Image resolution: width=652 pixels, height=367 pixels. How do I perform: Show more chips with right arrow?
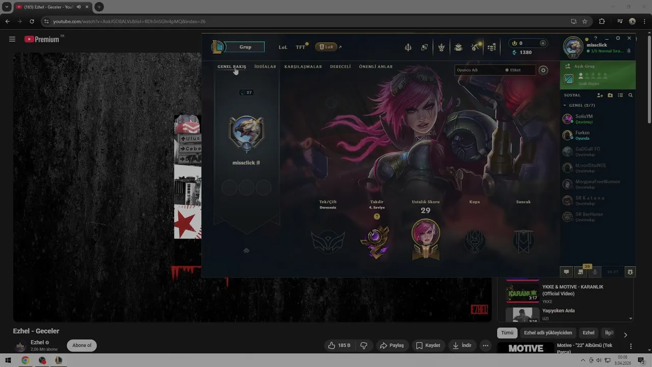pyautogui.click(x=626, y=334)
